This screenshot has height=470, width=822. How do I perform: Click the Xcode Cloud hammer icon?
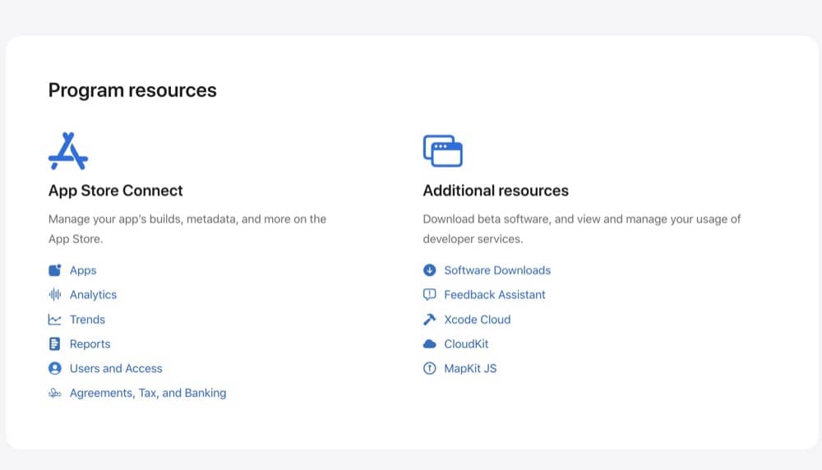429,319
